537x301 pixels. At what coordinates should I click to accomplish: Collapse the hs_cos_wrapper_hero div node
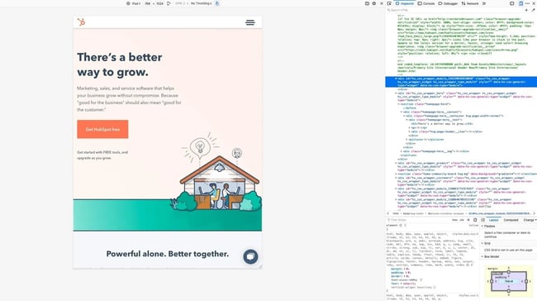[x=396, y=93]
